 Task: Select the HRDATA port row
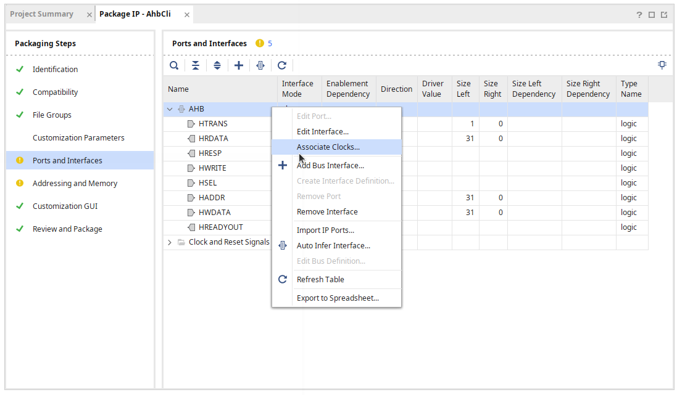(x=213, y=139)
